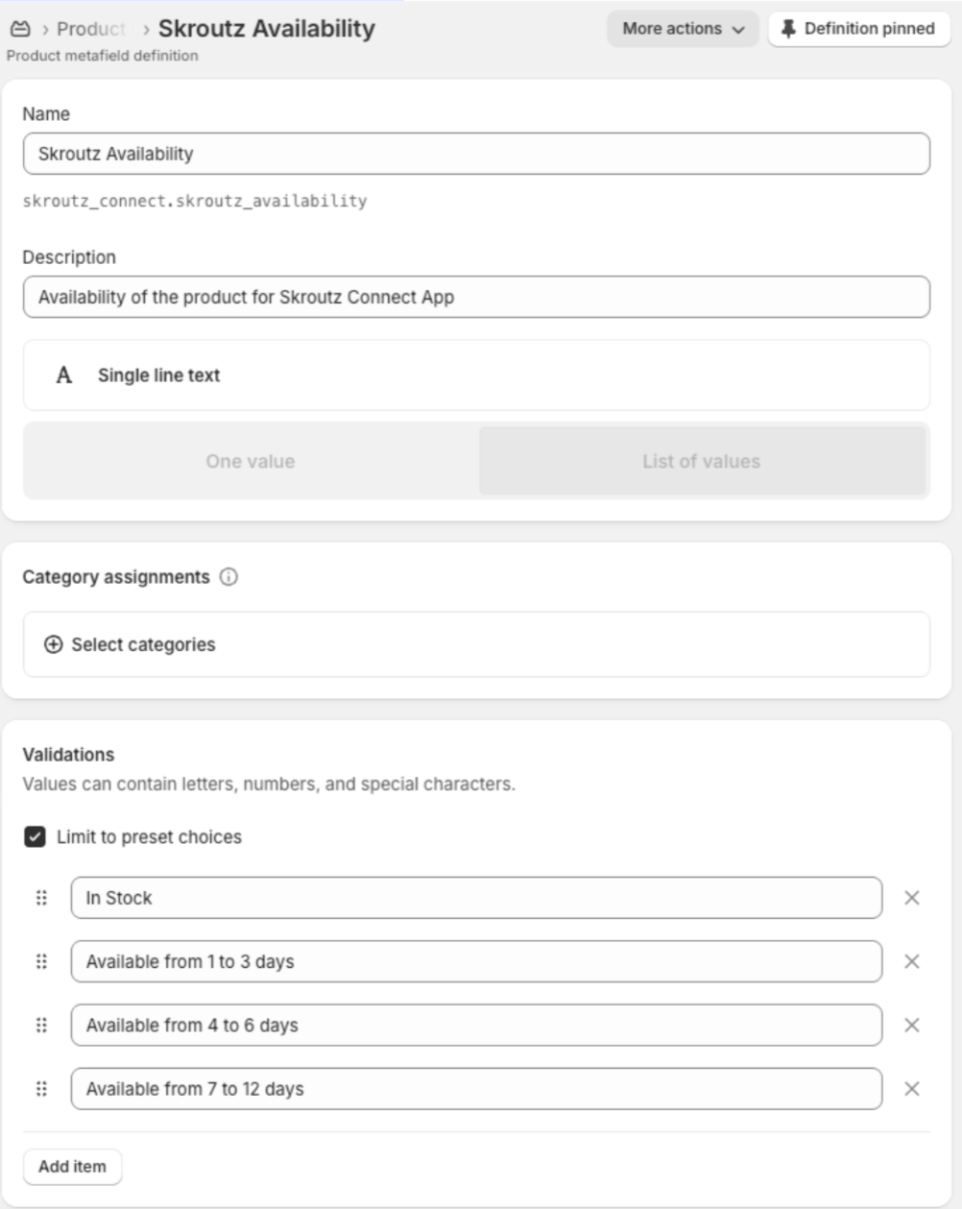Image resolution: width=962 pixels, height=1209 pixels.
Task: Click the metafields home icon in breadcrumb
Action: 20,29
